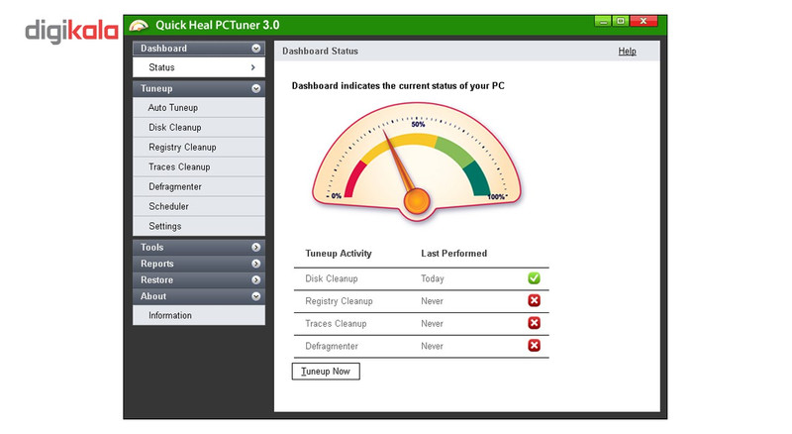The height and width of the screenshot is (434, 792).
Task: Collapse the Tuneup section arrow
Action: (x=256, y=88)
